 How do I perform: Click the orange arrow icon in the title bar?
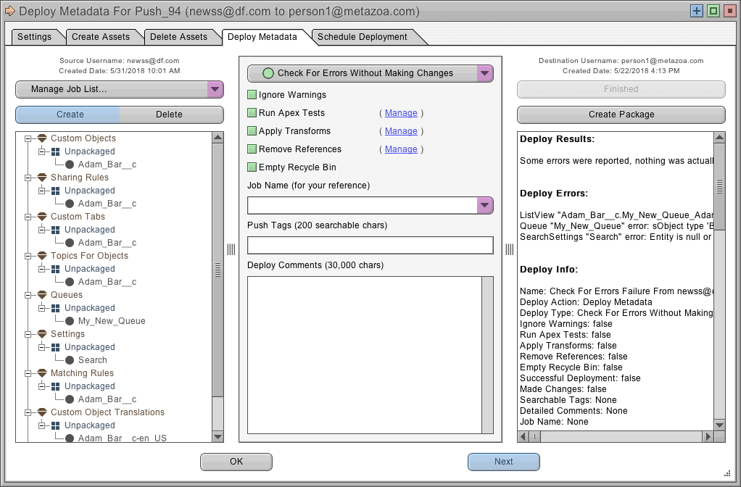[x=10, y=11]
